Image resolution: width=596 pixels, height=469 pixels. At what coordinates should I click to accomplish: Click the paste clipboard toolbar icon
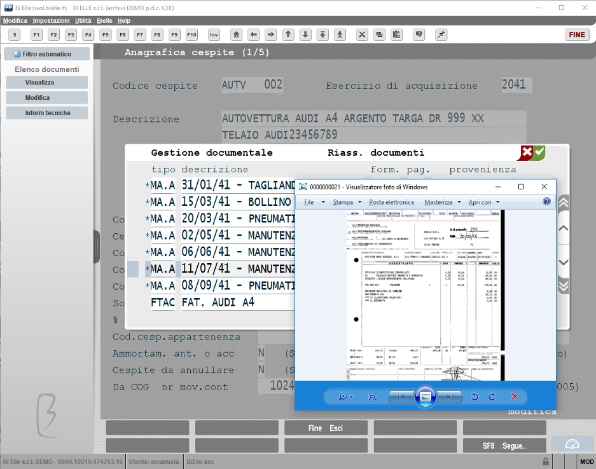tap(396, 35)
